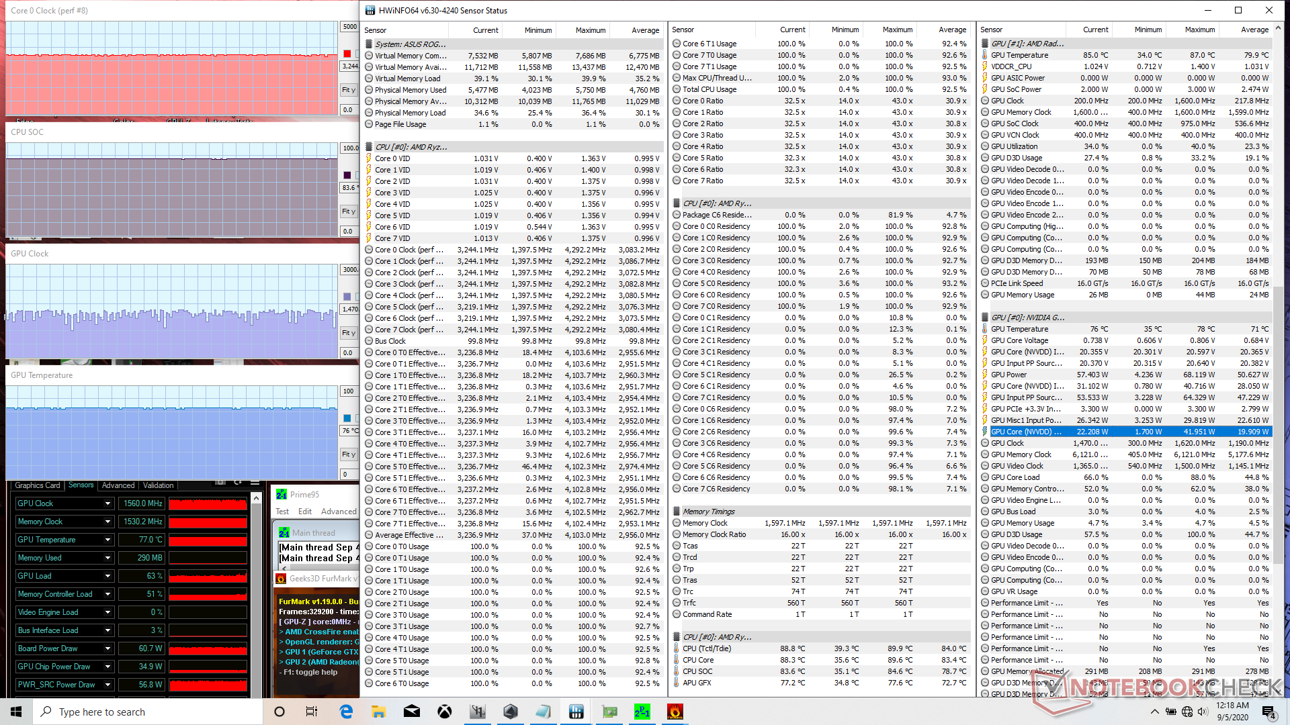Open the notification center icon
The height and width of the screenshot is (725, 1290).
pyautogui.click(x=1268, y=712)
